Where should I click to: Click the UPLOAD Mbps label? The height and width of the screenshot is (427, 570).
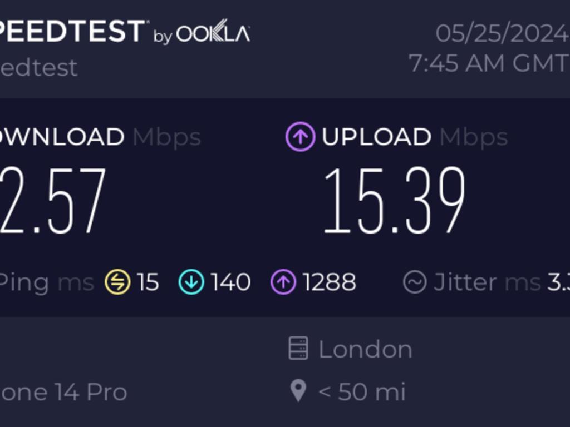click(x=415, y=137)
